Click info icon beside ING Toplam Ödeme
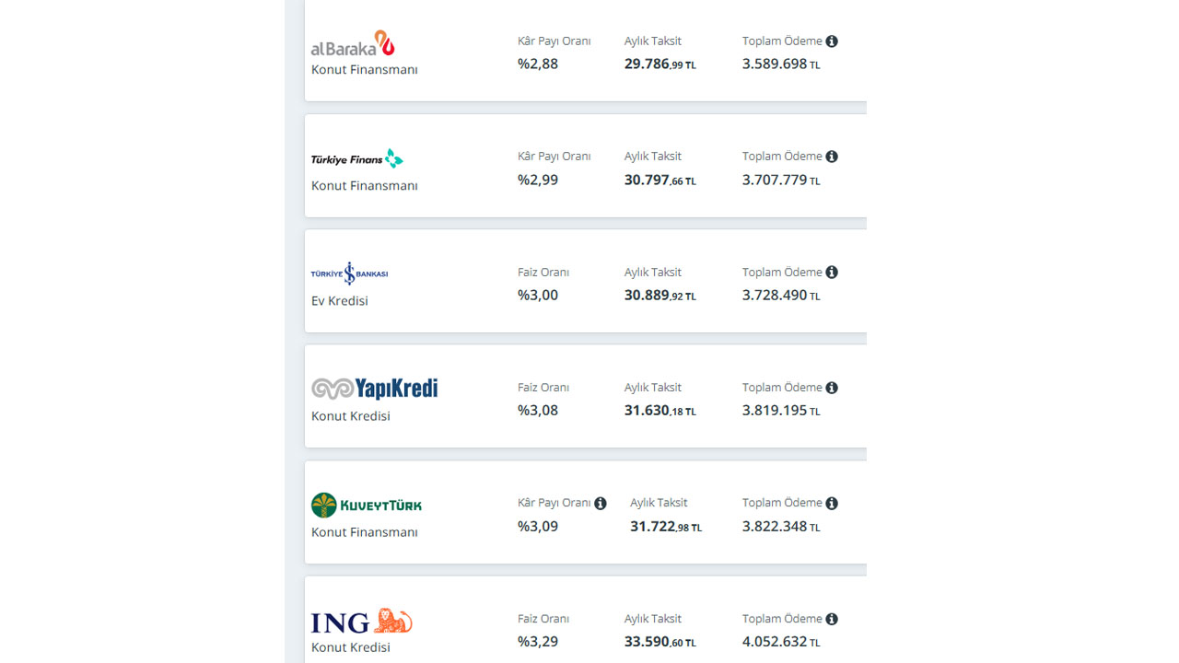1179x663 pixels. [832, 619]
